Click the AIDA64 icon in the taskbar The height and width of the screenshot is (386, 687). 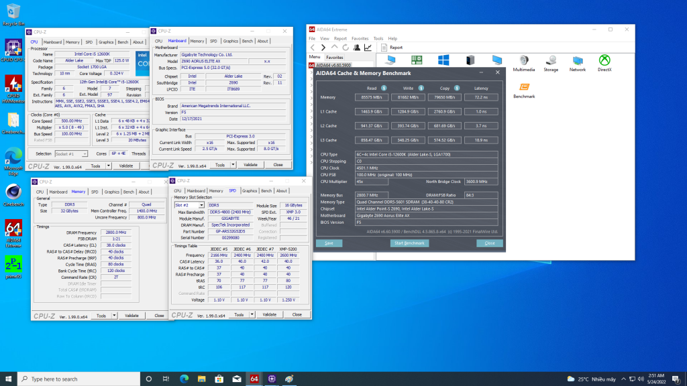(254, 379)
